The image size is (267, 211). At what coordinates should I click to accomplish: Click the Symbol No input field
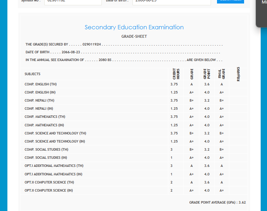tap(73, 2)
